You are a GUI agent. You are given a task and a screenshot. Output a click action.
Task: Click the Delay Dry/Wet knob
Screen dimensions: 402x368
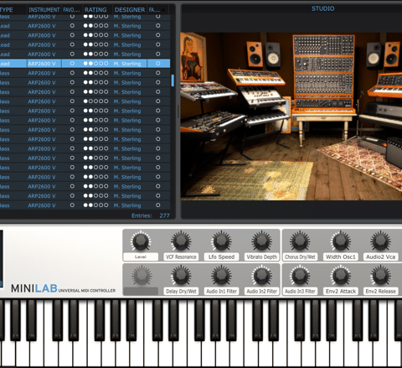coord(181,276)
